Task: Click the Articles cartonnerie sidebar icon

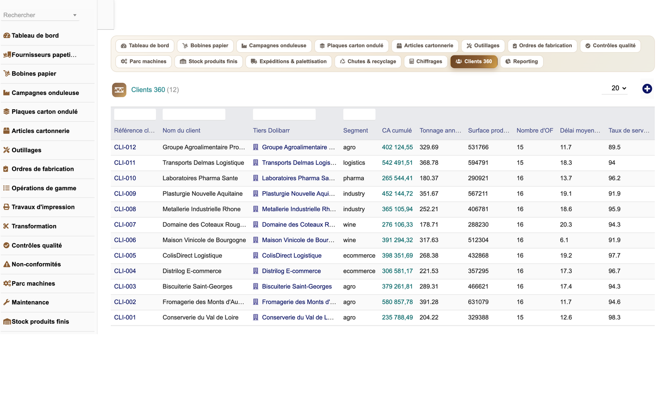Action: point(6,131)
